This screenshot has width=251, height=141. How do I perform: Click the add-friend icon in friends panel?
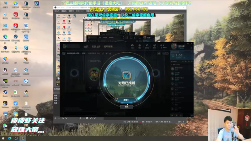183,61
